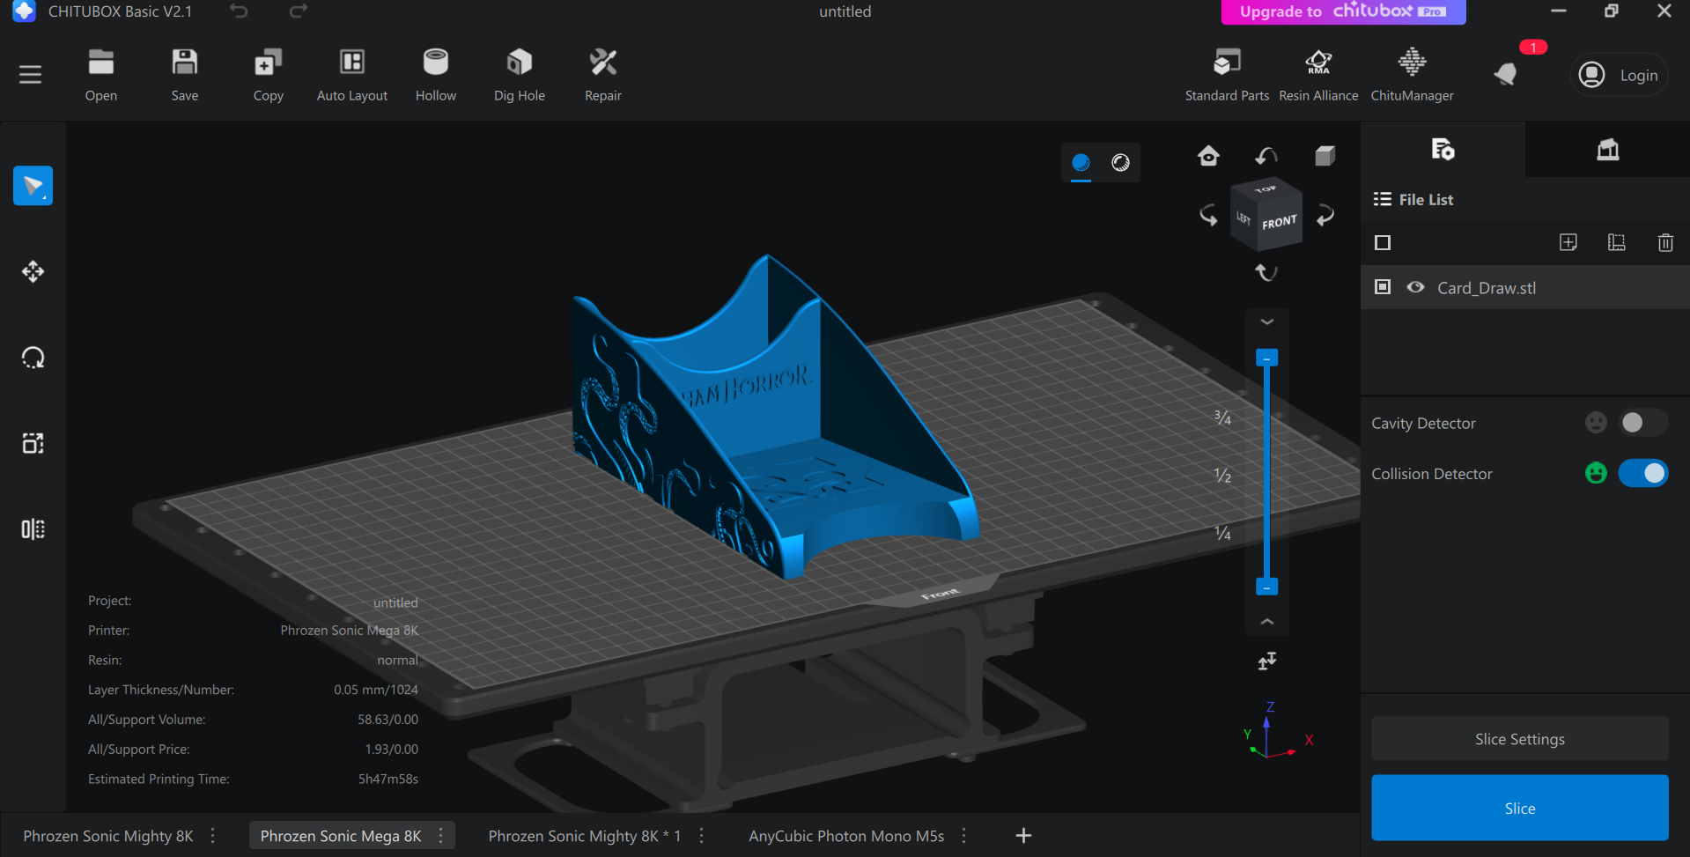Use the Copy model tool
The height and width of the screenshot is (857, 1690).
(x=269, y=75)
